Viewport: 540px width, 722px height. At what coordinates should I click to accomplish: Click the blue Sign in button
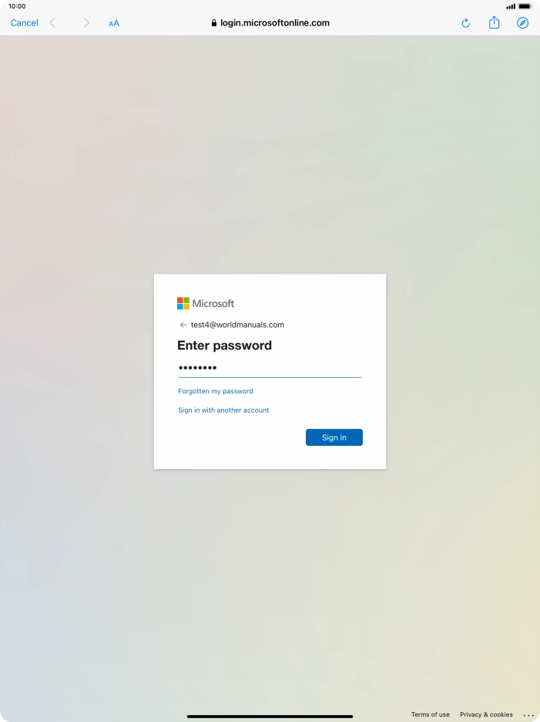(334, 437)
